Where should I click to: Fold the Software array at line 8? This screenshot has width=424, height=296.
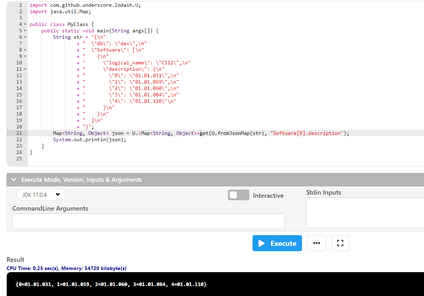click(x=25, y=50)
